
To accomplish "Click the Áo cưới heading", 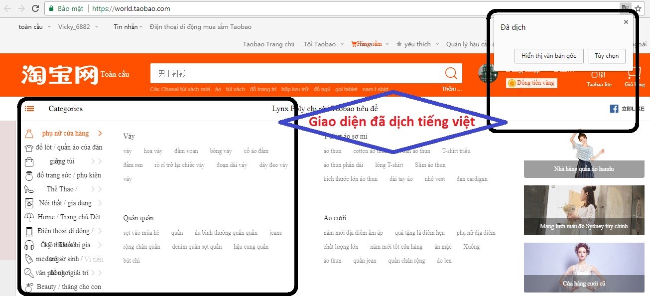I will click(335, 218).
